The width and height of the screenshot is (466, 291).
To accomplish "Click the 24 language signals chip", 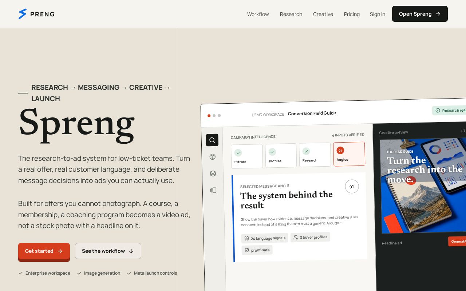I will [265, 238].
